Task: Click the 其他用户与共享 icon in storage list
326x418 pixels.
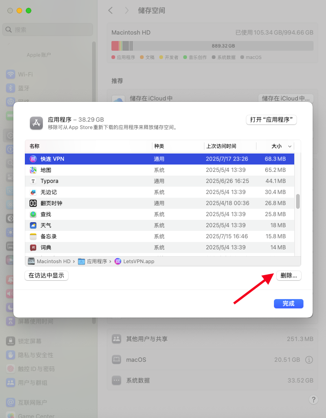Action: pyautogui.click(x=116, y=339)
